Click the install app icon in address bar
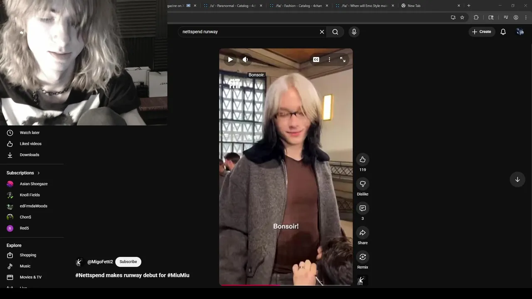Viewport: 532px width, 299px height. click(453, 17)
